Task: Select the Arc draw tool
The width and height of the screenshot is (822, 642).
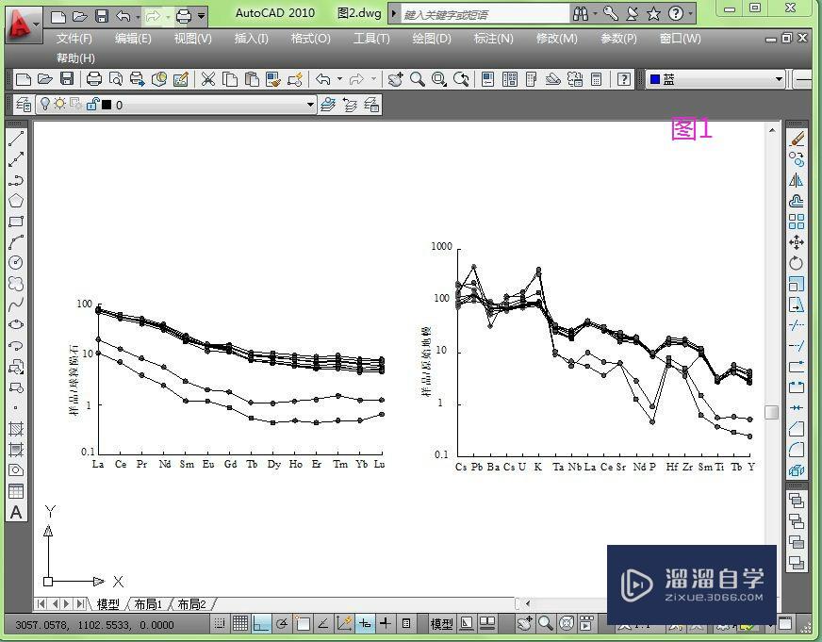Action: click(16, 242)
